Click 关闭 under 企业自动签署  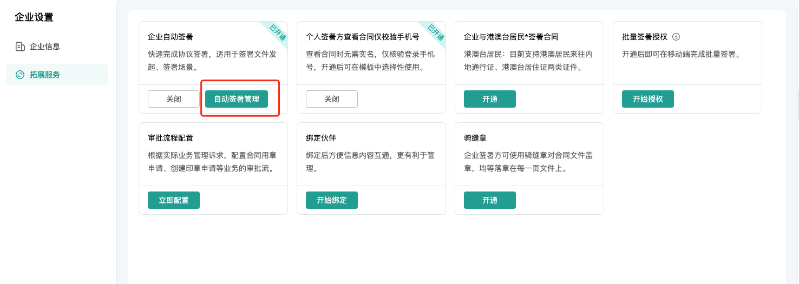(x=174, y=99)
